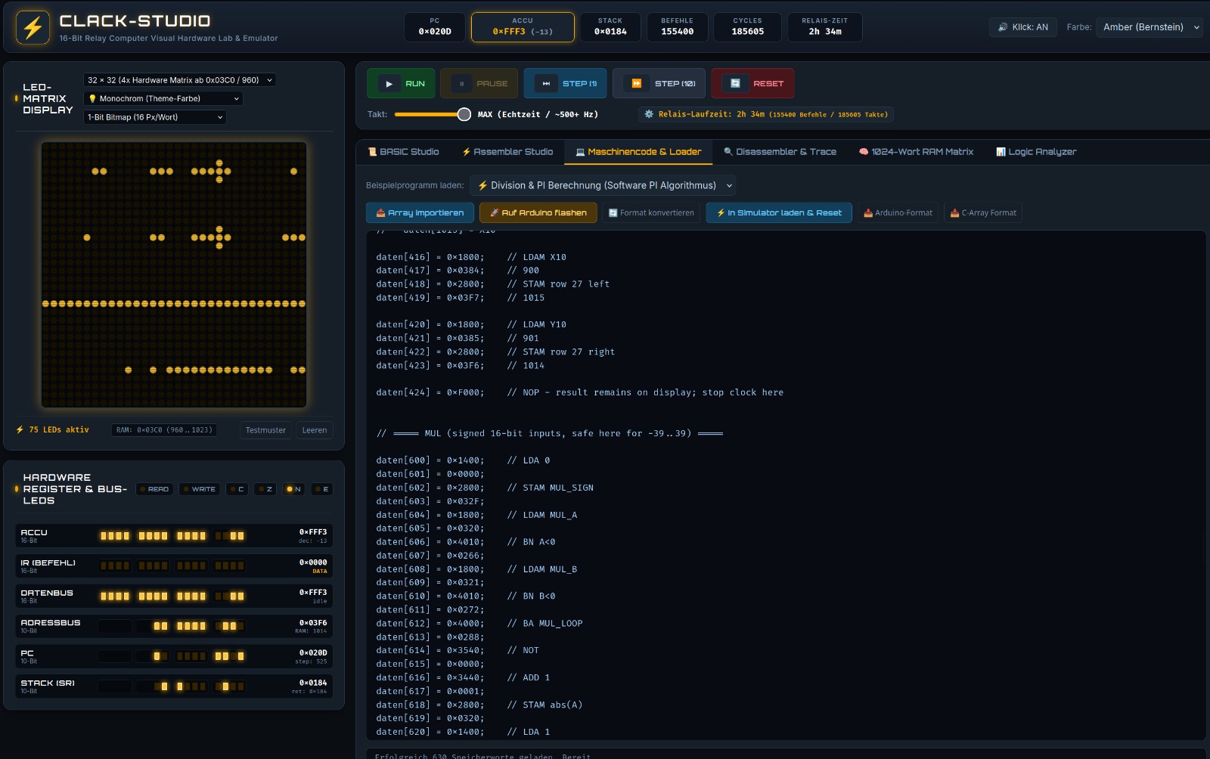The width and height of the screenshot is (1210, 759).
Task: Click the In Simulator laden & Reset button
Action: pyautogui.click(x=779, y=213)
